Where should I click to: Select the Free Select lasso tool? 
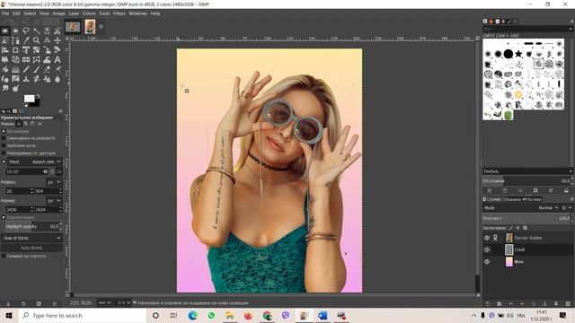pyautogui.click(x=26, y=31)
